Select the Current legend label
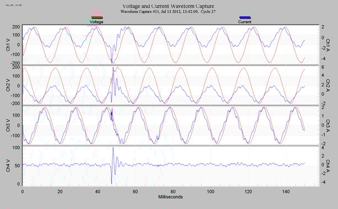The height and width of the screenshot is (209, 338). 245,22
